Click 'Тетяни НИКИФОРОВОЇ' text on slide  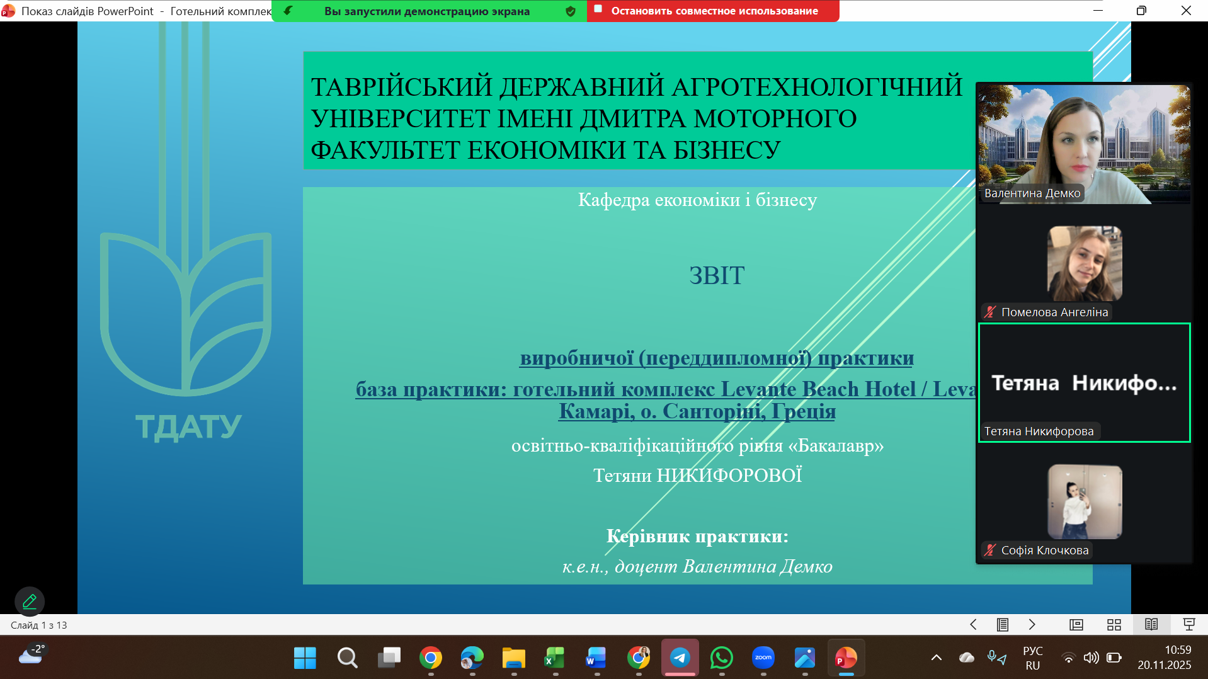coord(697,476)
